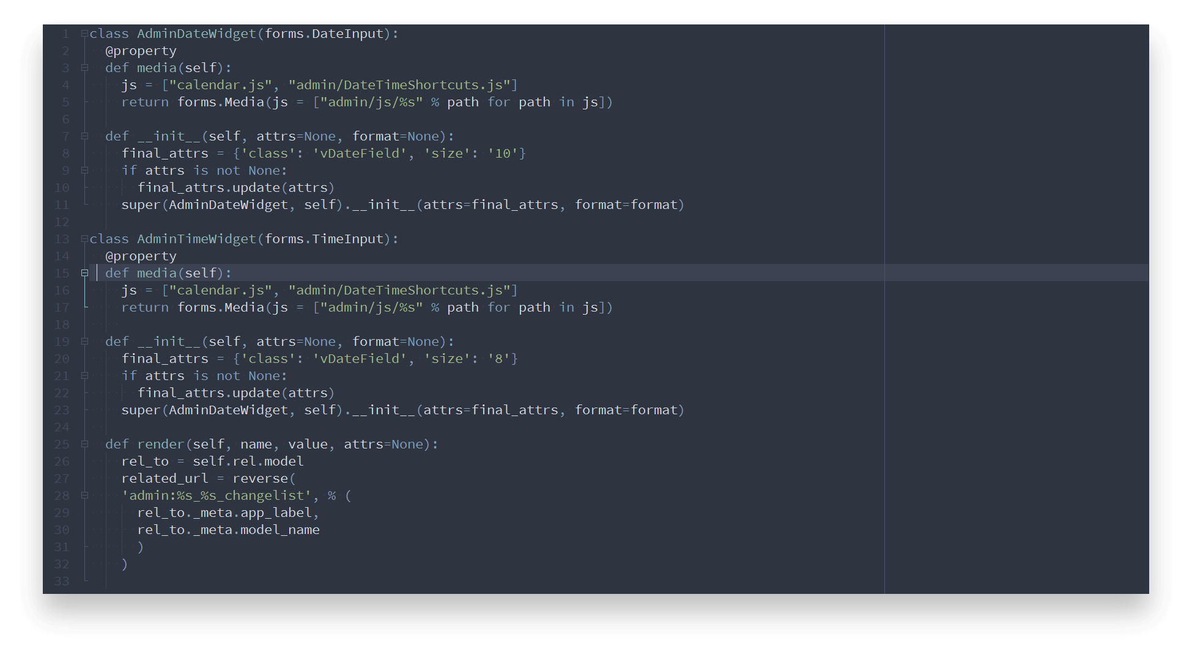Click line number 23 in the gutter
Viewport: 1192px width, 655px height.
[x=62, y=410]
